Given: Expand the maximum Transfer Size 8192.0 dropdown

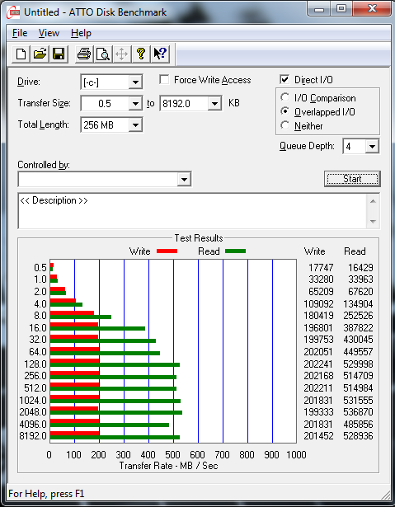Looking at the screenshot, I should 214,104.
